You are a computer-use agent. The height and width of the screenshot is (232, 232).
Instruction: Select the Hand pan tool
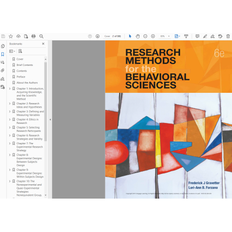(138, 36)
